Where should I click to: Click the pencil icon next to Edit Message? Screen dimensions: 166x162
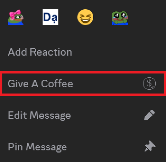click(x=149, y=115)
